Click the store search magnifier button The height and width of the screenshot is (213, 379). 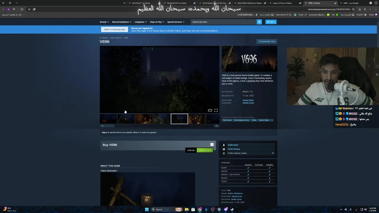click(x=259, y=22)
